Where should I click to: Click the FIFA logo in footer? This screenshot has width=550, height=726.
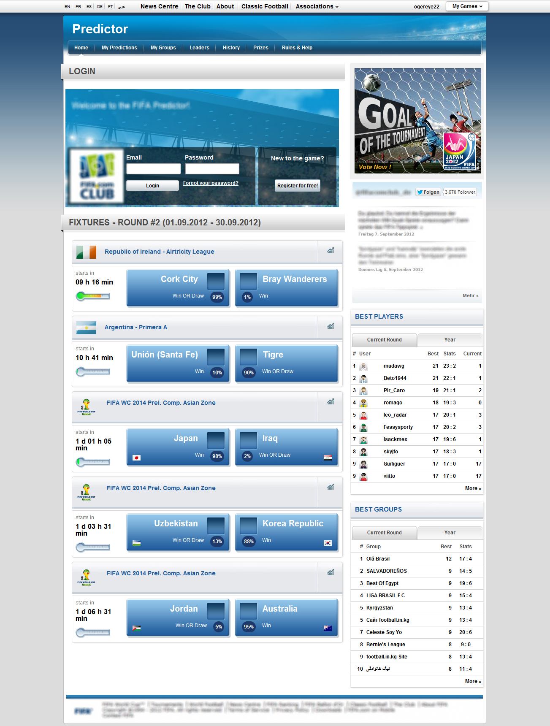pos(83,711)
